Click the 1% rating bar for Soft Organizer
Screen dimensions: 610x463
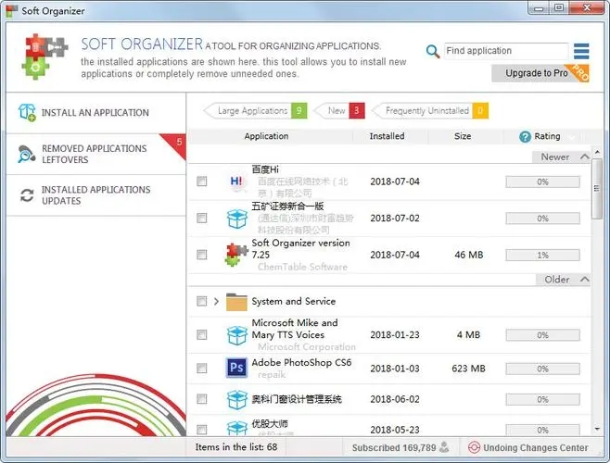[542, 255]
